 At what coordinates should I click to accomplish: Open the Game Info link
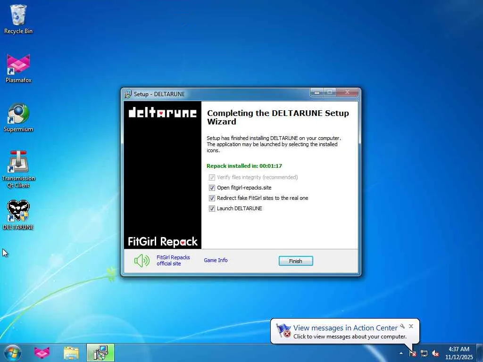click(216, 260)
